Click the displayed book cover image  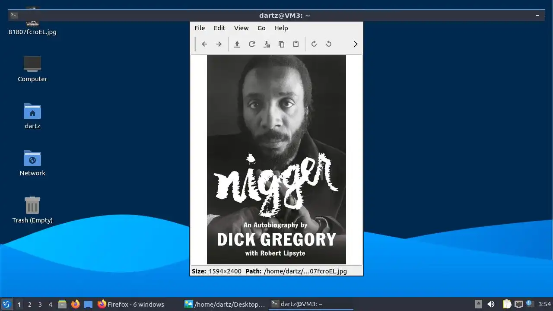pyautogui.click(x=276, y=160)
